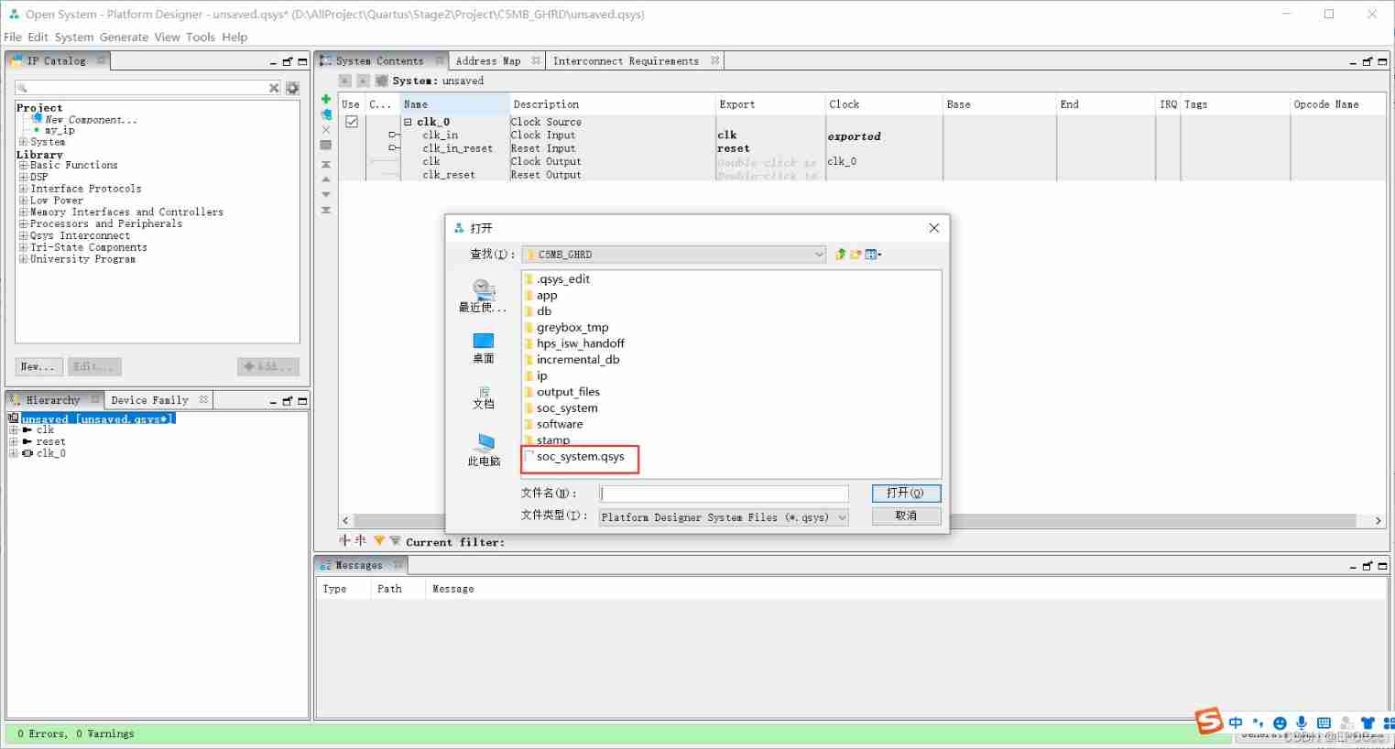Viewport: 1395px width, 749px height.
Task: Move the selected component up
Action: [x=325, y=179]
